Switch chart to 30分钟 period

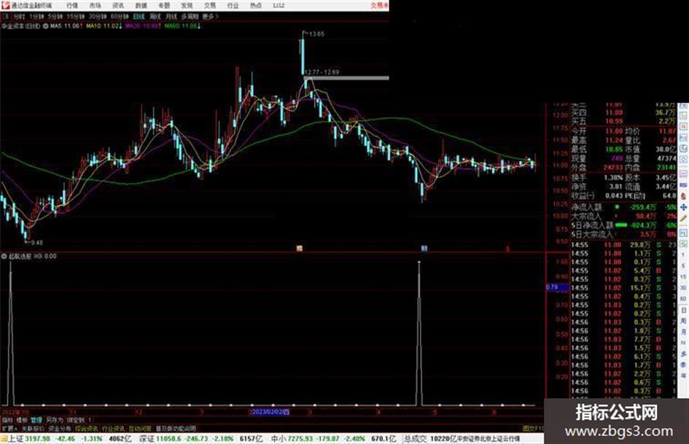coord(98,16)
